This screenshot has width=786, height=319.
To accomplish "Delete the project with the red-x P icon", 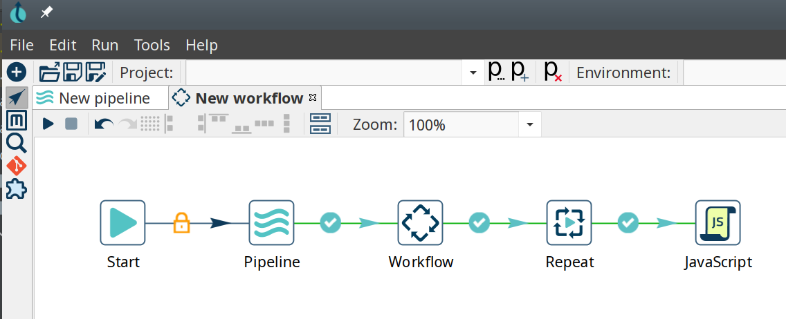I will 552,72.
